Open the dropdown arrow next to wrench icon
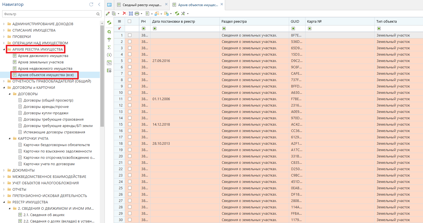 pyautogui.click(x=188, y=14)
